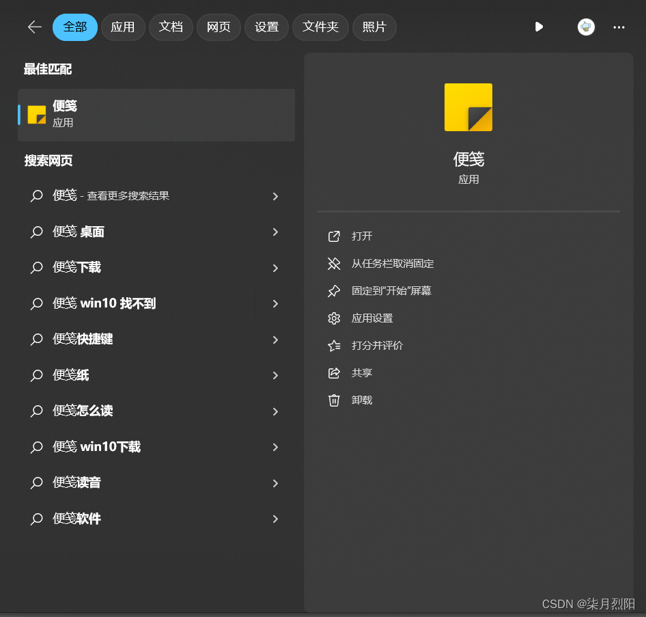Click the star icon beside 打分并评价
Image resolution: width=646 pixels, height=617 pixels.
click(x=334, y=345)
